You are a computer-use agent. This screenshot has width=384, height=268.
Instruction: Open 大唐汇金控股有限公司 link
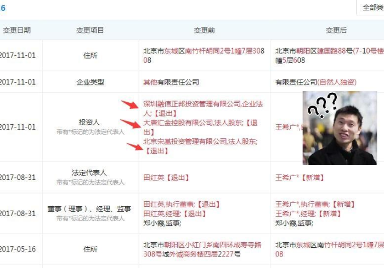[178, 123]
